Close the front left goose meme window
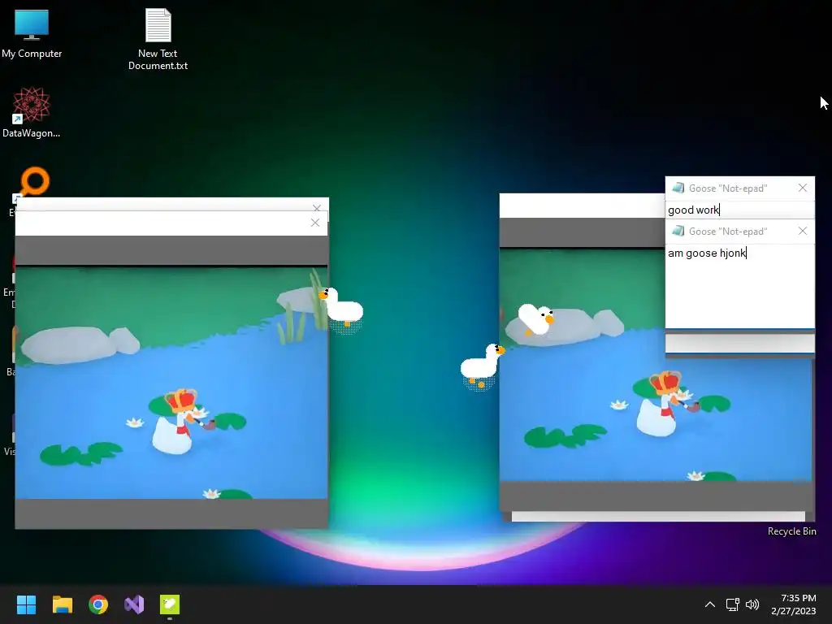832x624 pixels. point(315,223)
